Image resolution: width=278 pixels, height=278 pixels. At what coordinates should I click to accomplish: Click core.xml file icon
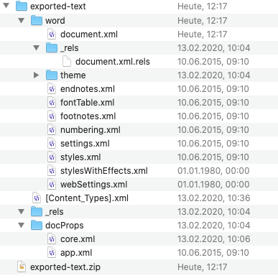52,238
